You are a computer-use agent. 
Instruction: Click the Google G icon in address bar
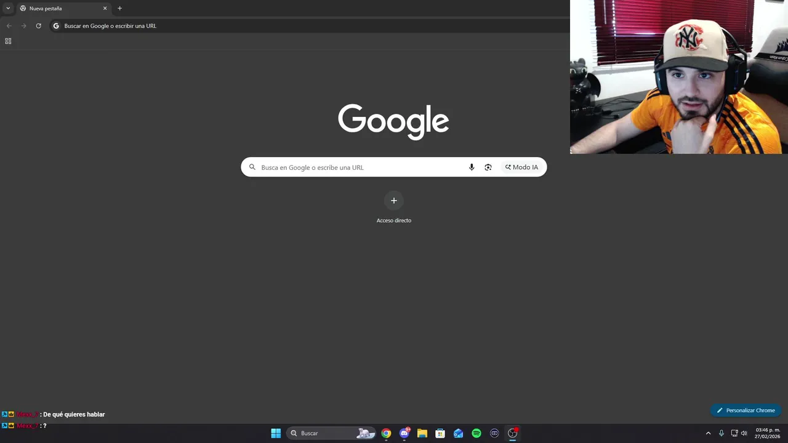(56, 26)
